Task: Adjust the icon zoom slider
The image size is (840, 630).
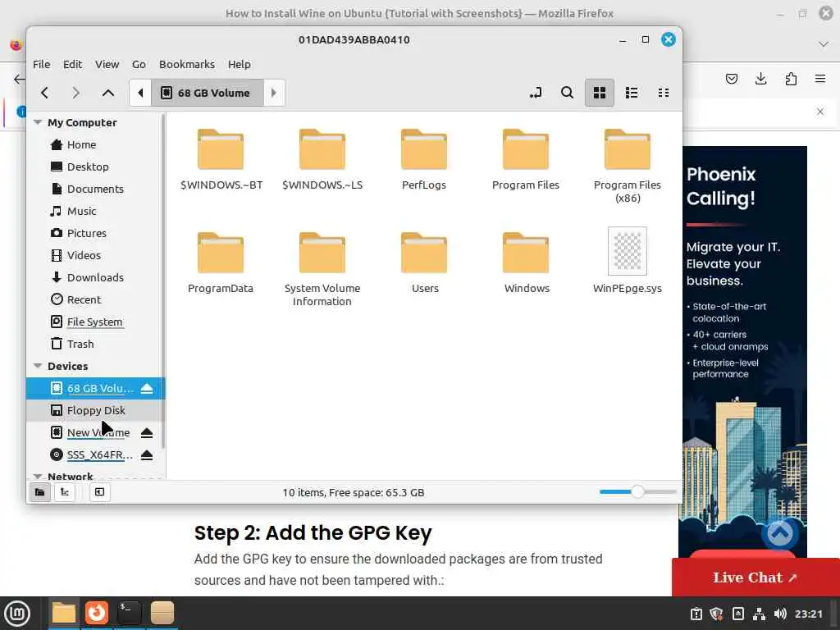Action: (x=637, y=492)
